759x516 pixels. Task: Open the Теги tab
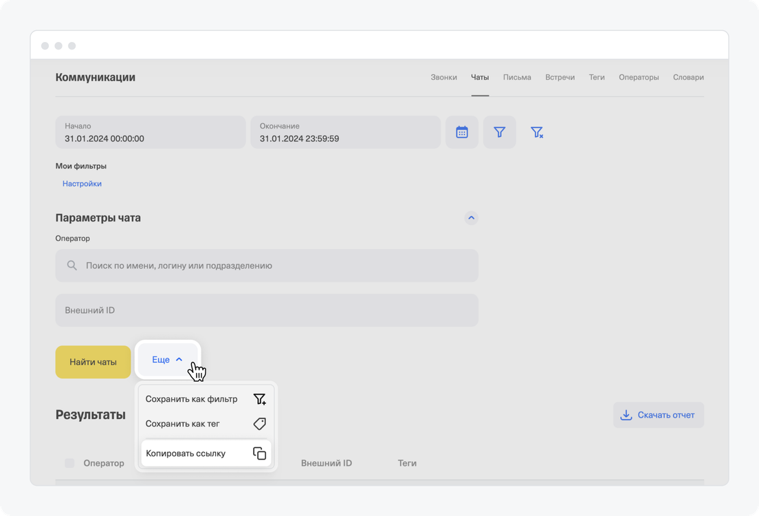coord(597,77)
